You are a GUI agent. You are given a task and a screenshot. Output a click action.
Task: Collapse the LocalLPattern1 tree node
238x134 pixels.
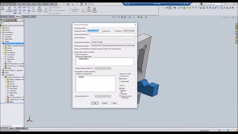pyautogui.click(x=1, y=75)
